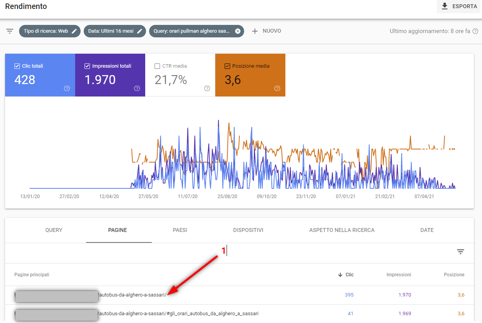482x323 pixels.
Task: Click the 1.969 impressions value
Action: click(405, 314)
